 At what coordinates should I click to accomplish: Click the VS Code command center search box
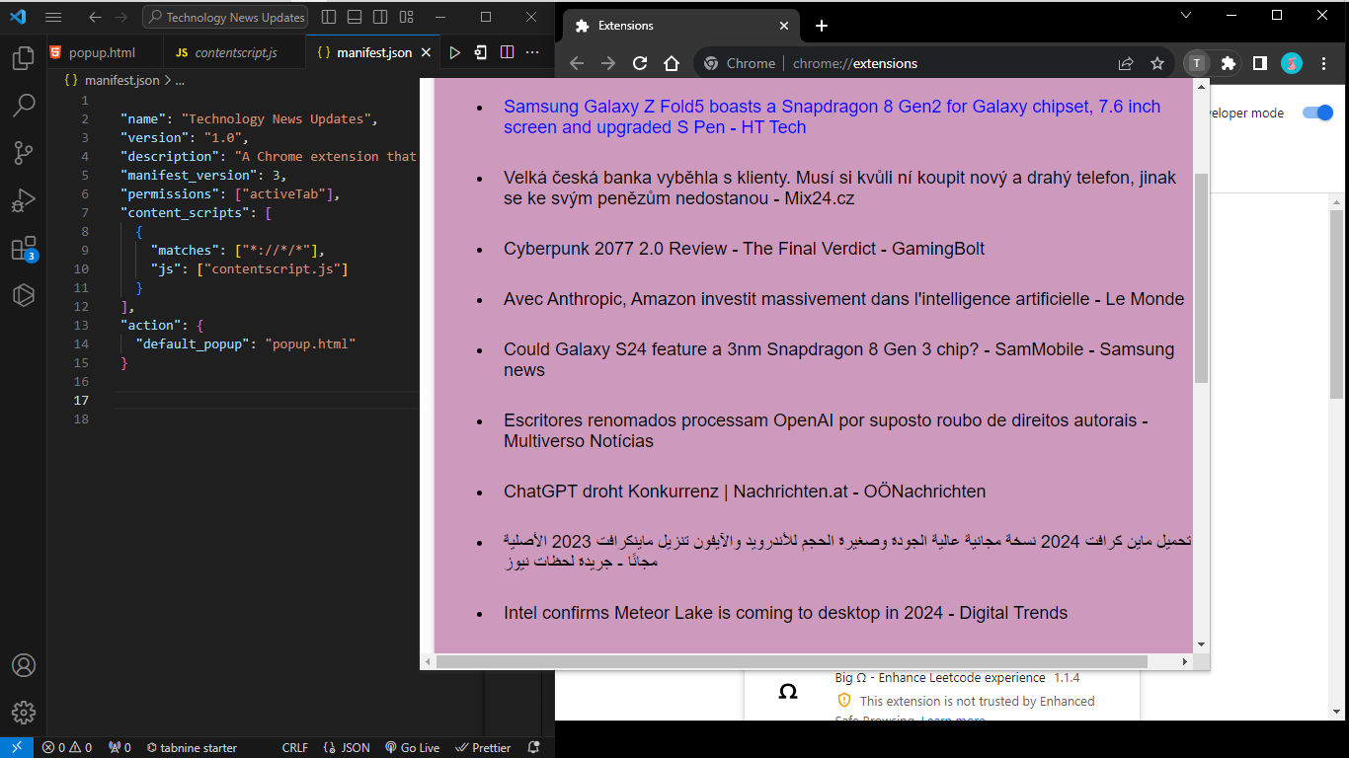(225, 17)
